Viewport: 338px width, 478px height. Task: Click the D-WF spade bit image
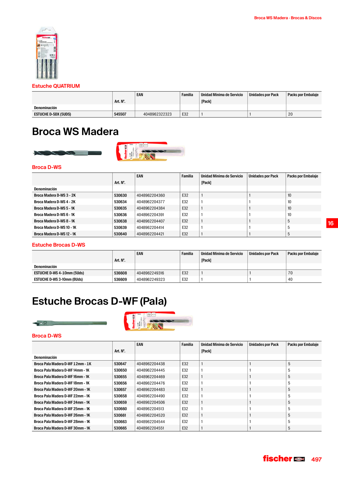coord(70,323)
